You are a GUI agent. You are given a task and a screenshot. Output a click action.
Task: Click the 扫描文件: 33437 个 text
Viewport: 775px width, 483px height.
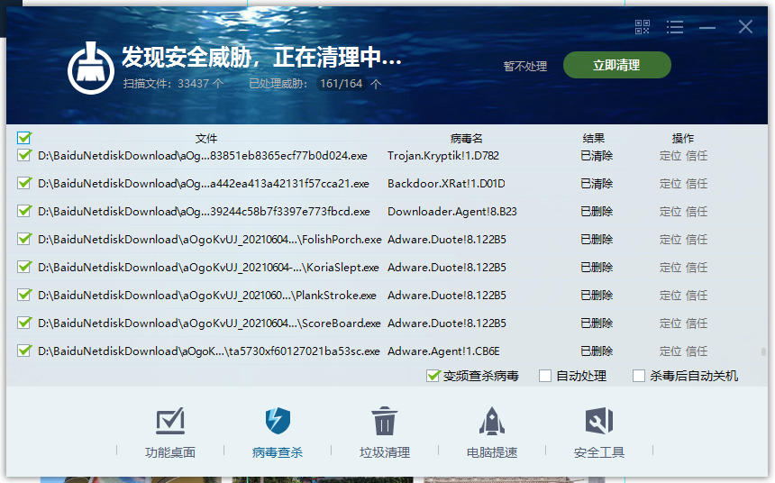tap(174, 84)
